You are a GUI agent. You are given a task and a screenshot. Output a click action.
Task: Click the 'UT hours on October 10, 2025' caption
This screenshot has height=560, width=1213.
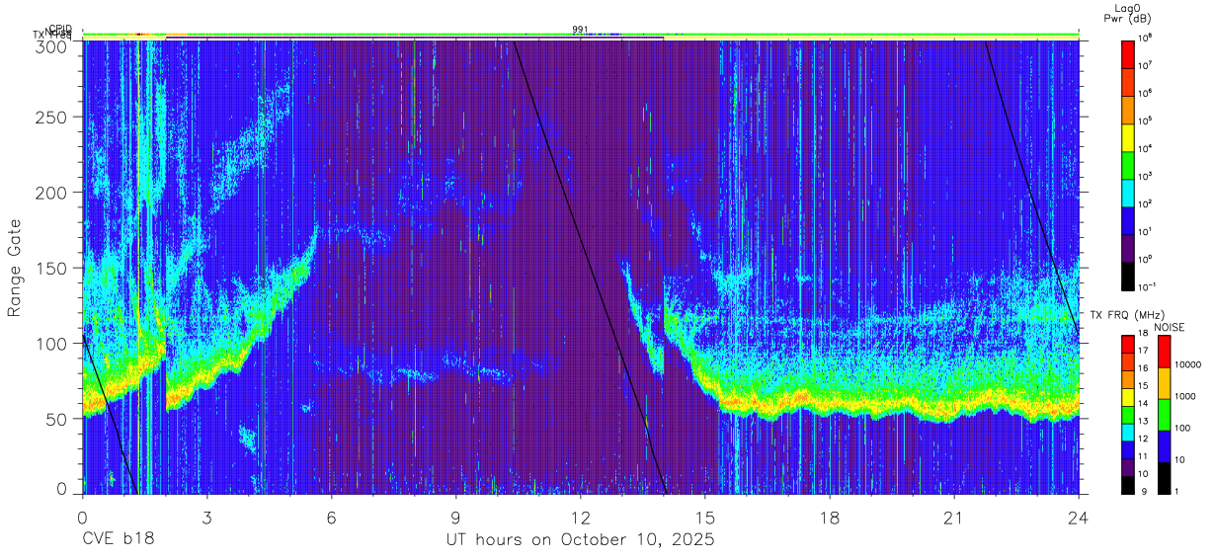(x=579, y=540)
